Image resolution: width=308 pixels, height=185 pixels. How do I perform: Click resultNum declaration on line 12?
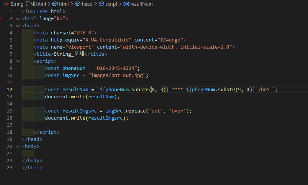(75, 90)
